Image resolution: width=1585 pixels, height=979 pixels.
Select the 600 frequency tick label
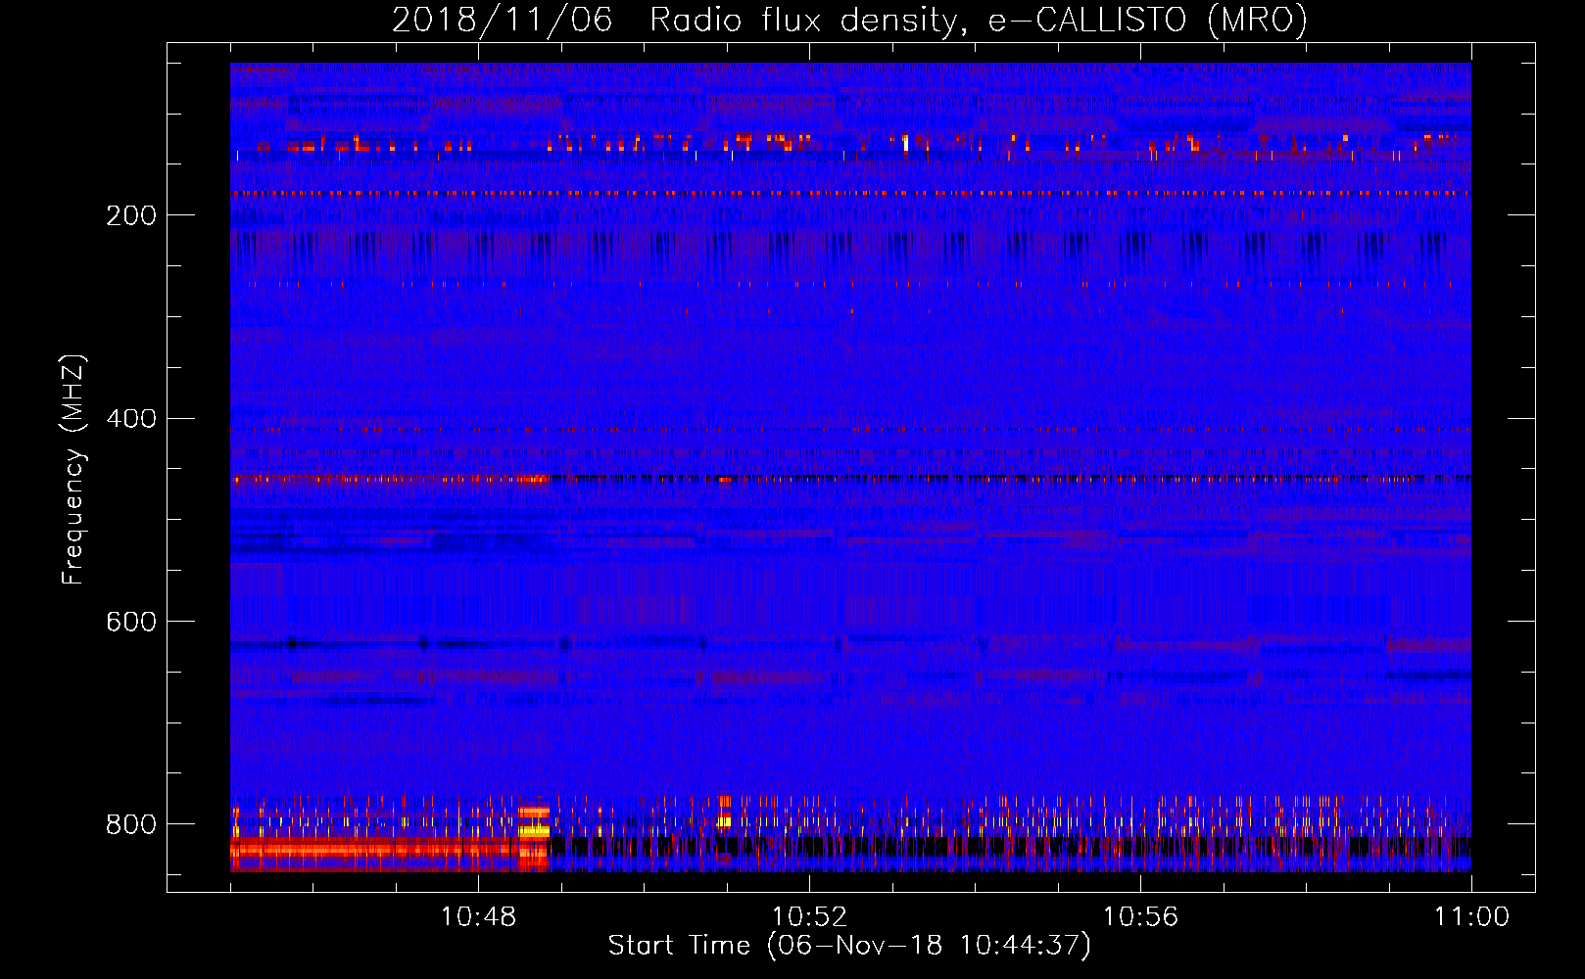(x=131, y=623)
